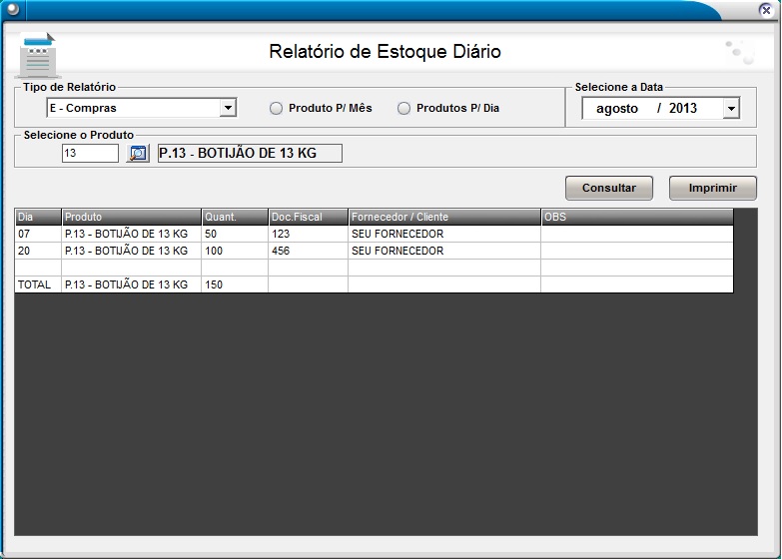Viewport: 782px width, 560px height.
Task: Click product cell in the TOTAL row
Action: (x=131, y=284)
